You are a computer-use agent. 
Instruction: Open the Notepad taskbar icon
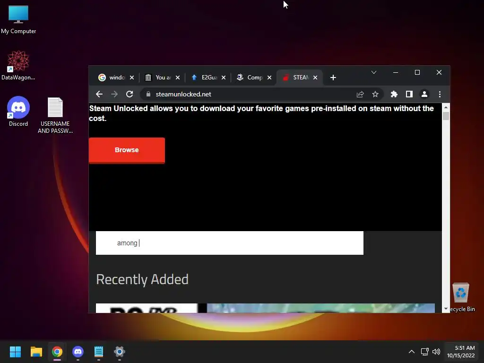(99, 352)
